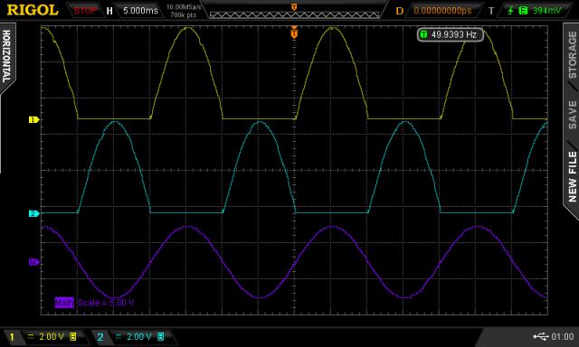The width and height of the screenshot is (579, 347).
Task: Toggle the STOP run status indicator
Action: click(x=84, y=11)
